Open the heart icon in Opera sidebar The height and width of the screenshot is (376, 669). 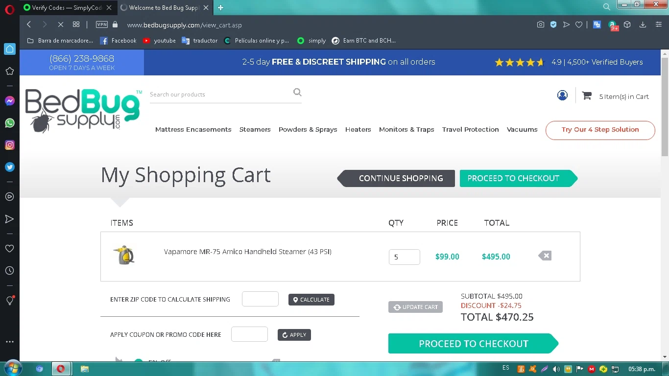click(x=9, y=249)
